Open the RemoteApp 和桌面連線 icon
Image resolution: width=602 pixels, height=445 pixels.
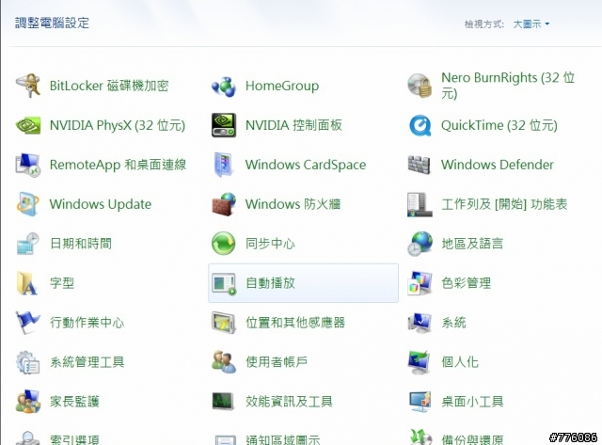[27, 165]
